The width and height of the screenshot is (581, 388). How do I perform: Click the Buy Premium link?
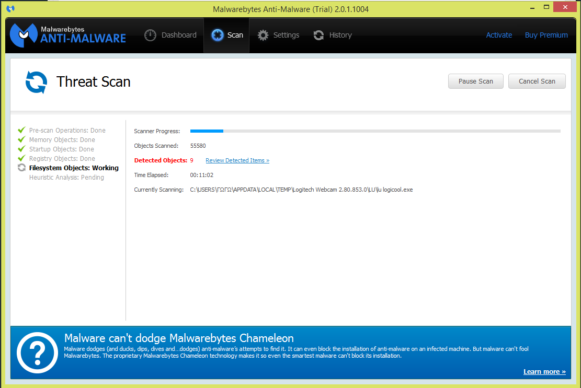(546, 35)
